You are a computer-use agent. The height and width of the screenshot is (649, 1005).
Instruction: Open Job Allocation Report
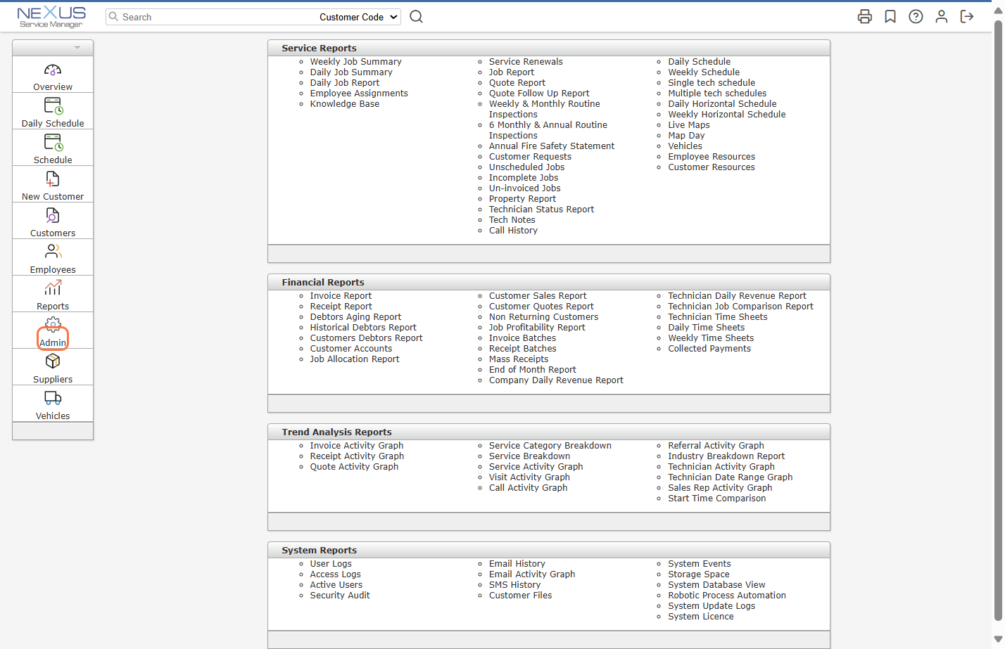355,359
